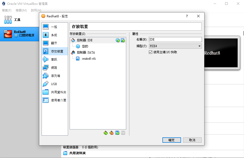244x158 pixels.
Task: Click the remove storage controller icon
Action: coord(111,133)
